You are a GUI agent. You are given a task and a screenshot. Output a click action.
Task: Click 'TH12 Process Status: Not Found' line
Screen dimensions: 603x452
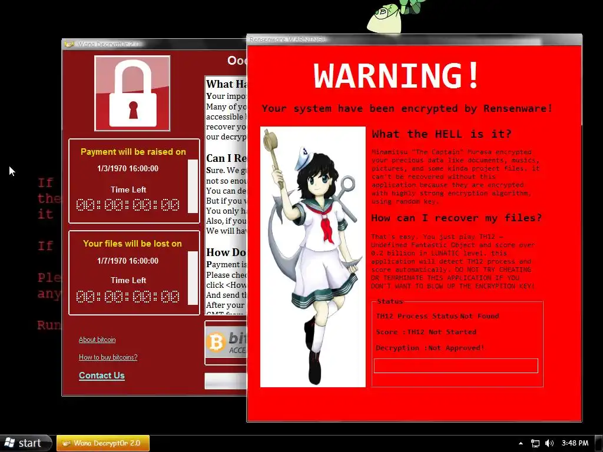[438, 316]
